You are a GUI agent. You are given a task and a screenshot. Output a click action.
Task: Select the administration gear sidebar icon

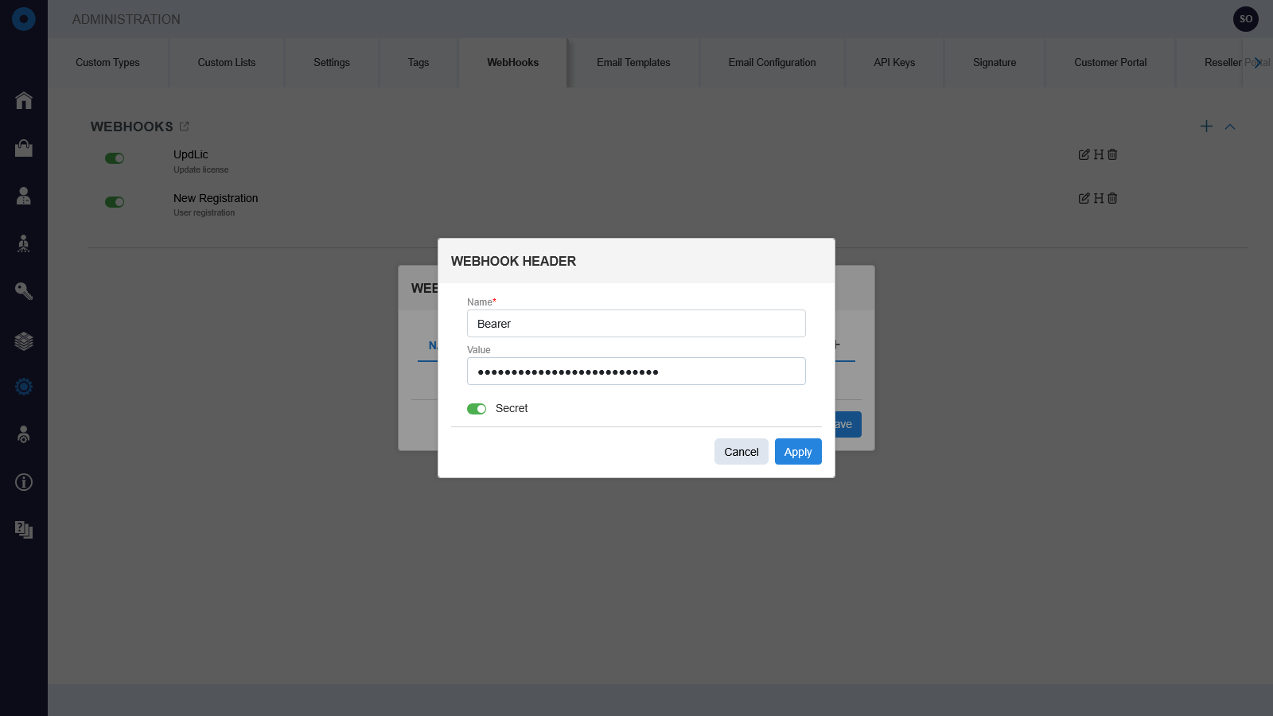tap(24, 387)
